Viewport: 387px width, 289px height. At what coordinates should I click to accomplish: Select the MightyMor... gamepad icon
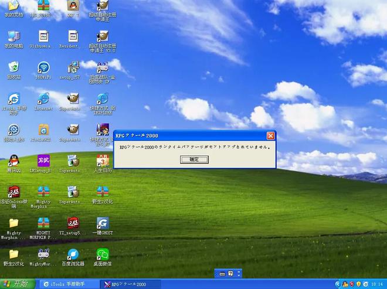(43, 257)
